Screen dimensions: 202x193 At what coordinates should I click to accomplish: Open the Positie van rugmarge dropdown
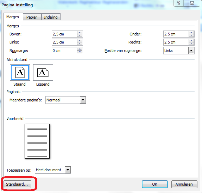point(191,51)
